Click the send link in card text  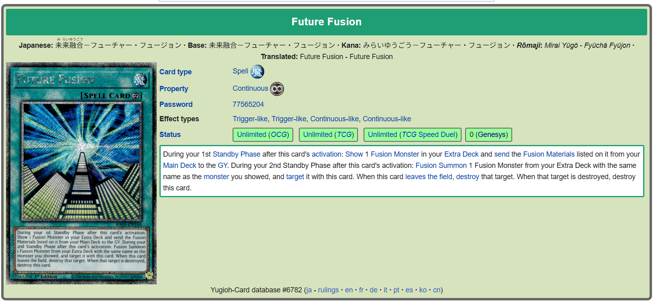[x=502, y=154]
